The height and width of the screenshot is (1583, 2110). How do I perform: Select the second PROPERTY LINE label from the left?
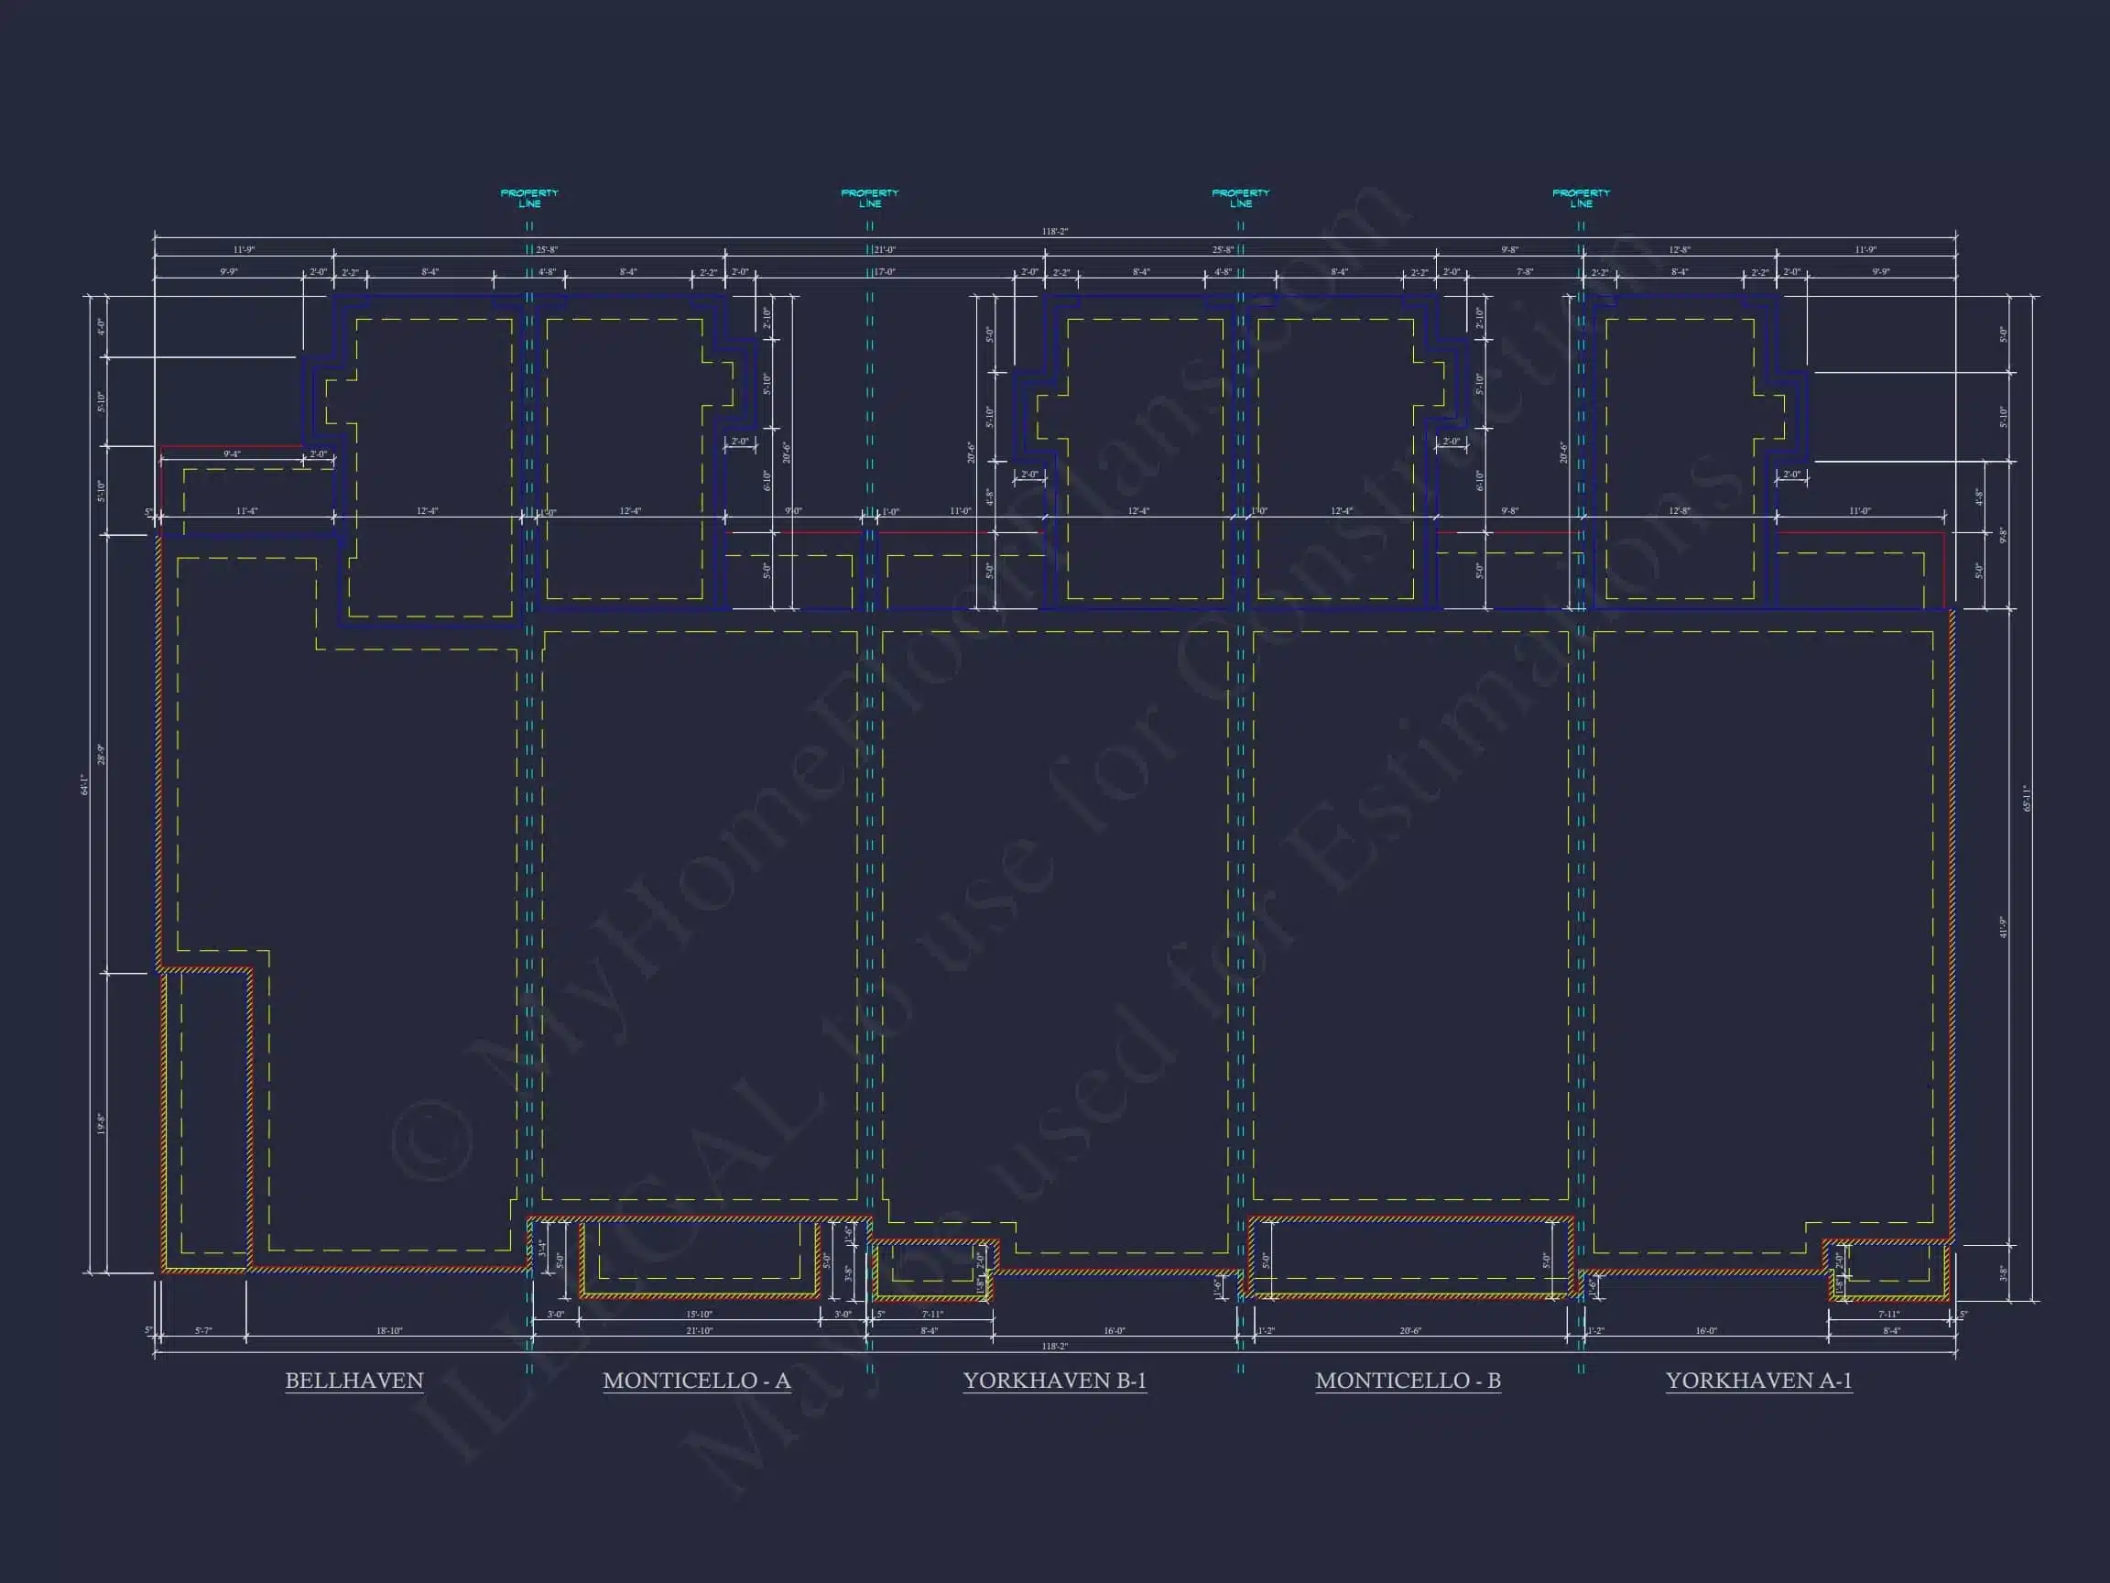[869, 199]
